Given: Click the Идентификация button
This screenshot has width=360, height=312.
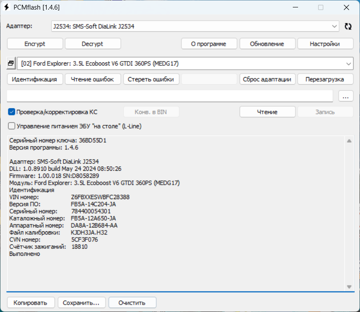Looking at the screenshot, I should (35, 79).
